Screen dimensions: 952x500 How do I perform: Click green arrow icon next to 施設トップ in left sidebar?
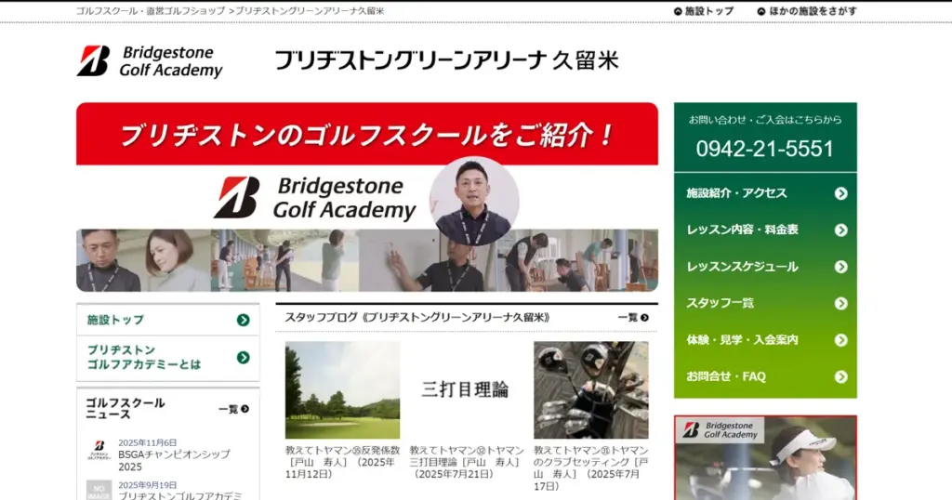point(243,320)
